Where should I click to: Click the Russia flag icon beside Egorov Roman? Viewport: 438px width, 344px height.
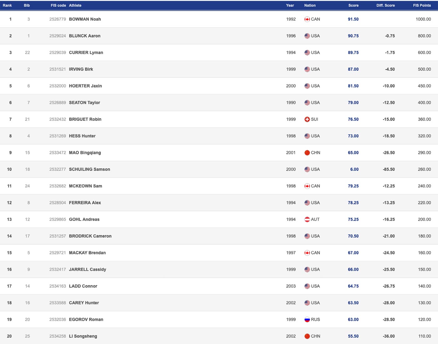point(307,320)
